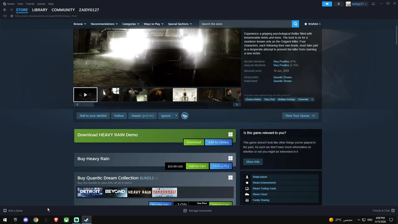Open the Friends menu
Screen dimensions: 398x224
coord(30,4)
